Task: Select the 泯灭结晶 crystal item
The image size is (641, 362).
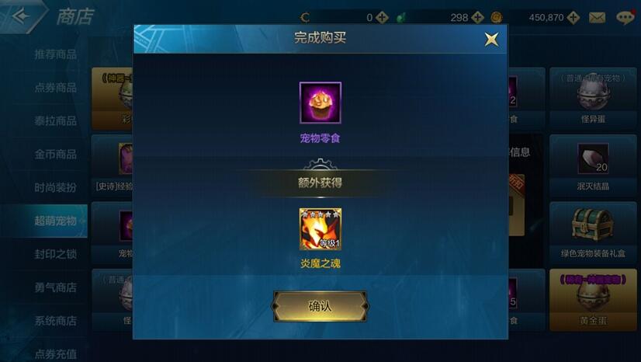Action: click(593, 166)
